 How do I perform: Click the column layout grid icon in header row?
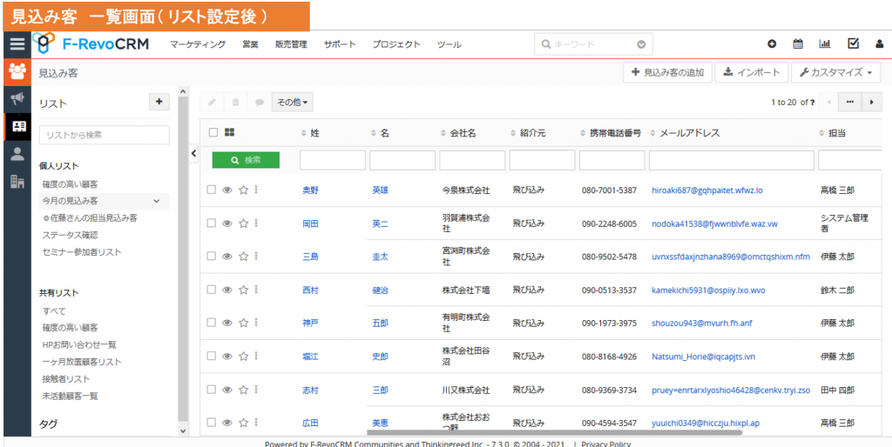(x=230, y=132)
